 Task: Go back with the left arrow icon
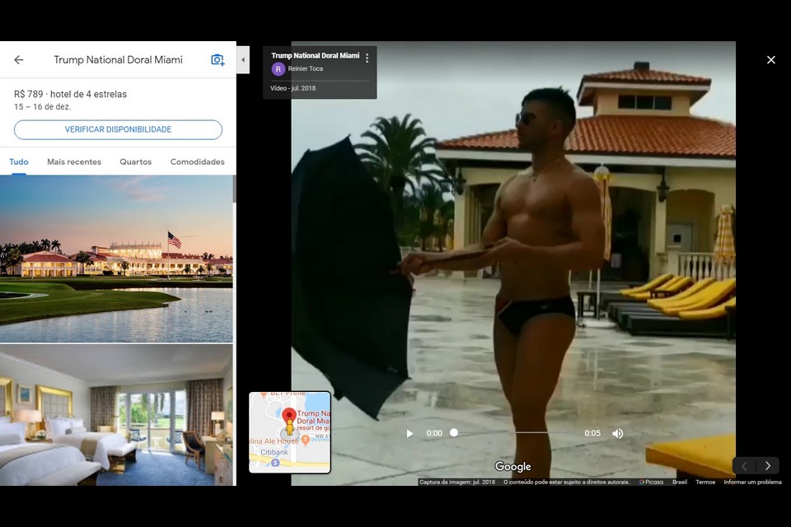pyautogui.click(x=19, y=59)
